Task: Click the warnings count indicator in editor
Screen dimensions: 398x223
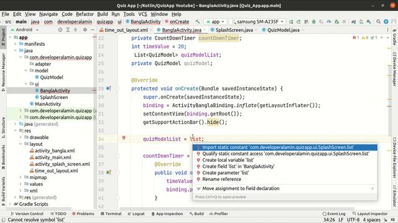Action: pos(365,38)
